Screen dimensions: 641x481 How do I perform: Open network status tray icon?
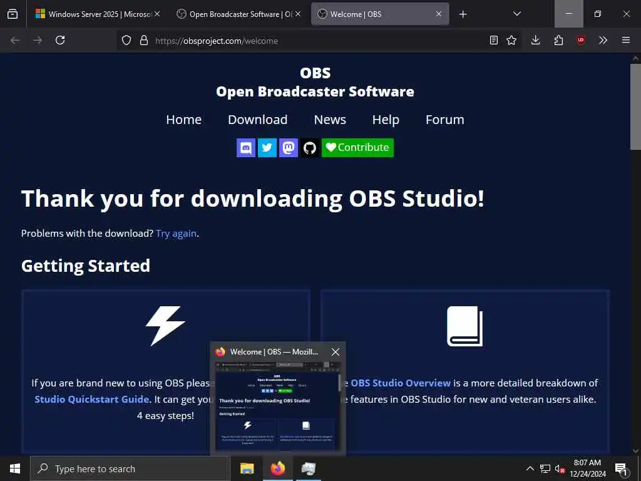[545, 468]
